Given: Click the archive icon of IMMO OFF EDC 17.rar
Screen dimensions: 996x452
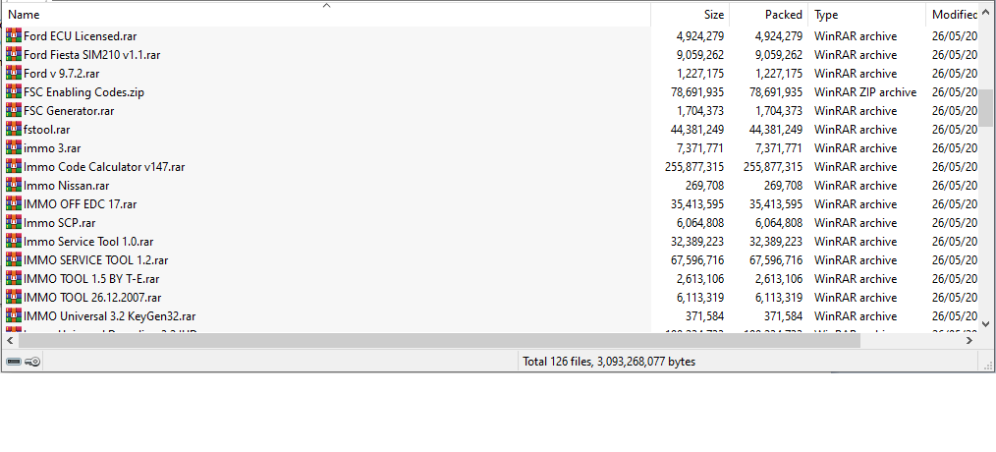Looking at the screenshot, I should click(14, 203).
